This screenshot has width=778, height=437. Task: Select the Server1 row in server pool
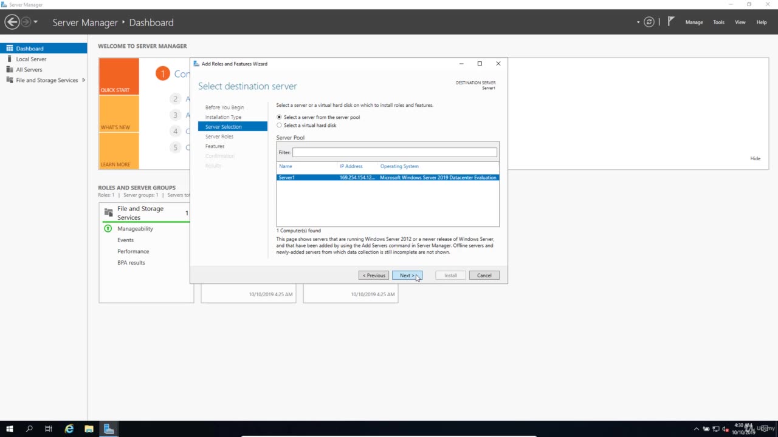[388, 177]
